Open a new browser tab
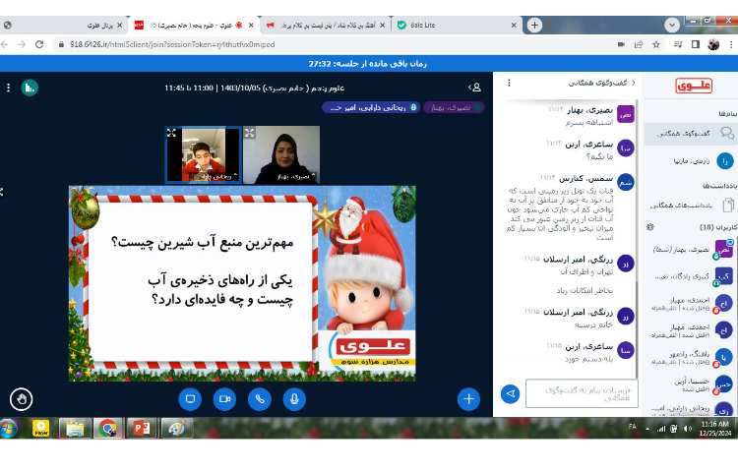The image size is (738, 472). [534, 25]
